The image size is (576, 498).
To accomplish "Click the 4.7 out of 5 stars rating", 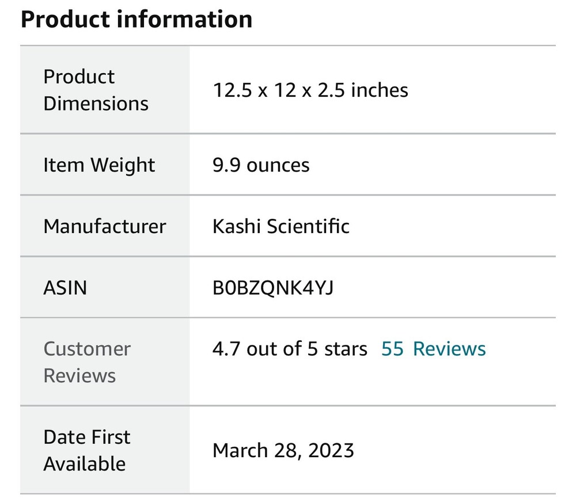I will click(x=290, y=349).
